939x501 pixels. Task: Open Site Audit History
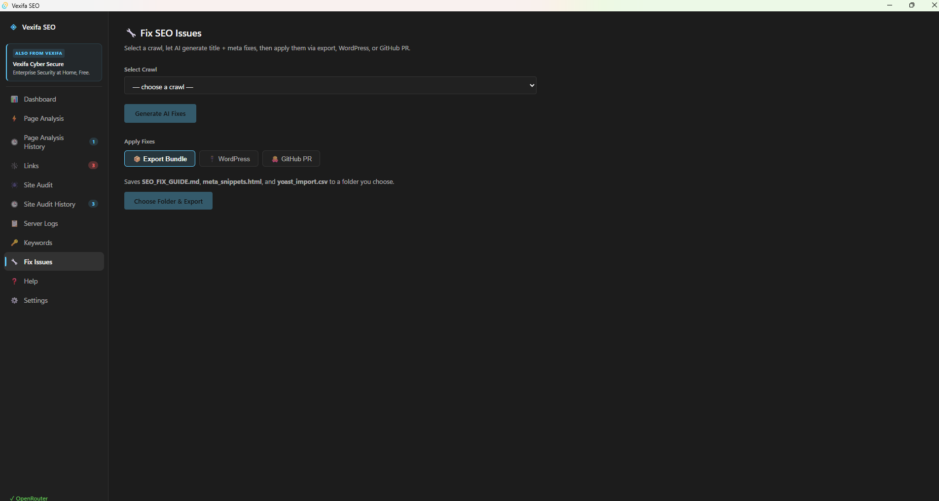[54, 204]
